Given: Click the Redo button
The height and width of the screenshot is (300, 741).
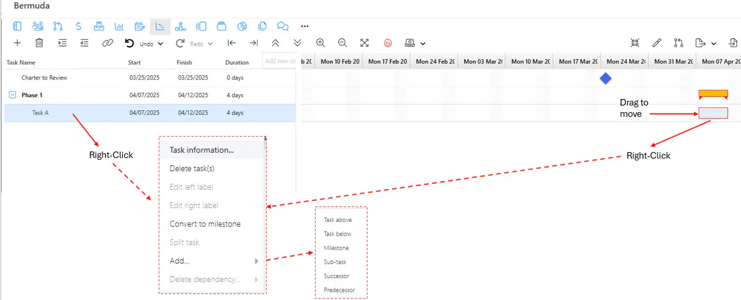Looking at the screenshot, I should click(x=189, y=44).
